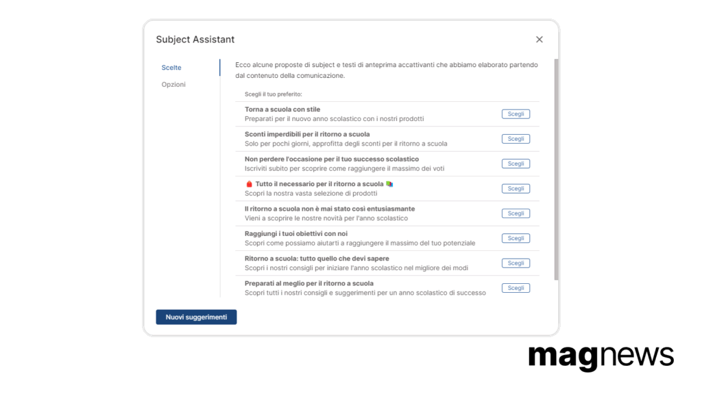Click Scegli for 'Preparati al meglio'
The width and height of the screenshot is (702, 394).
[x=516, y=288]
